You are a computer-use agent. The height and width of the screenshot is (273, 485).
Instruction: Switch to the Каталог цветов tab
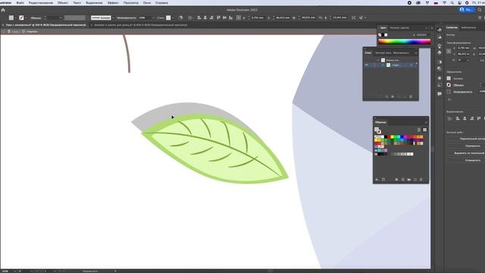tap(399, 28)
